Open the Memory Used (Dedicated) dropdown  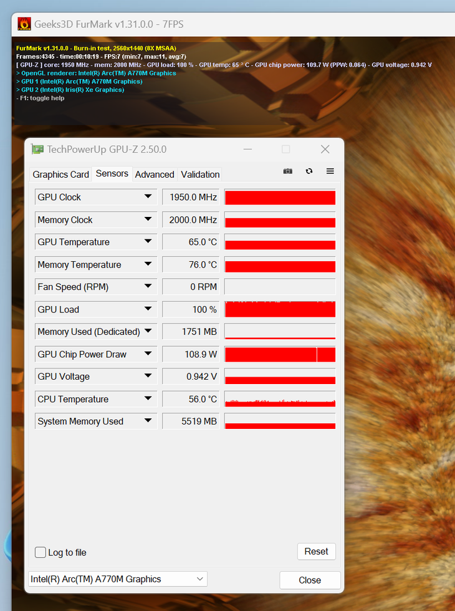pyautogui.click(x=148, y=331)
